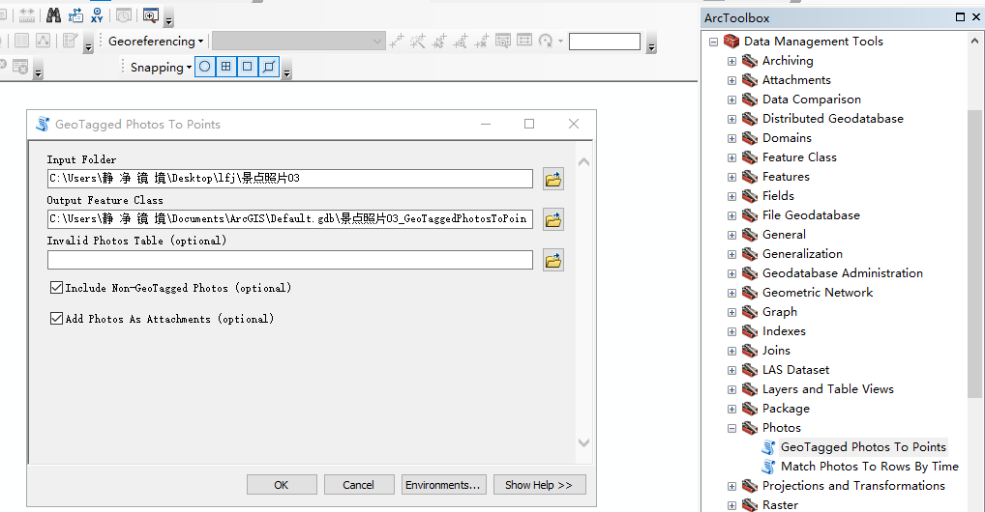Select Projections and Transformations toolset
The image size is (985, 512).
pos(853,486)
